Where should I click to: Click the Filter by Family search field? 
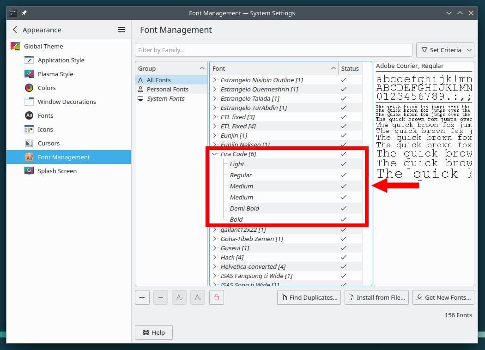tap(273, 50)
